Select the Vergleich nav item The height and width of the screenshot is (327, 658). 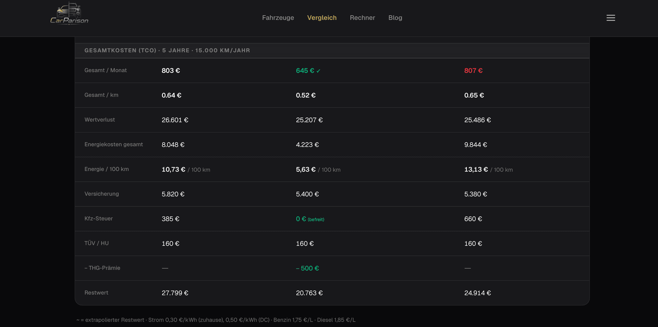coord(322,18)
